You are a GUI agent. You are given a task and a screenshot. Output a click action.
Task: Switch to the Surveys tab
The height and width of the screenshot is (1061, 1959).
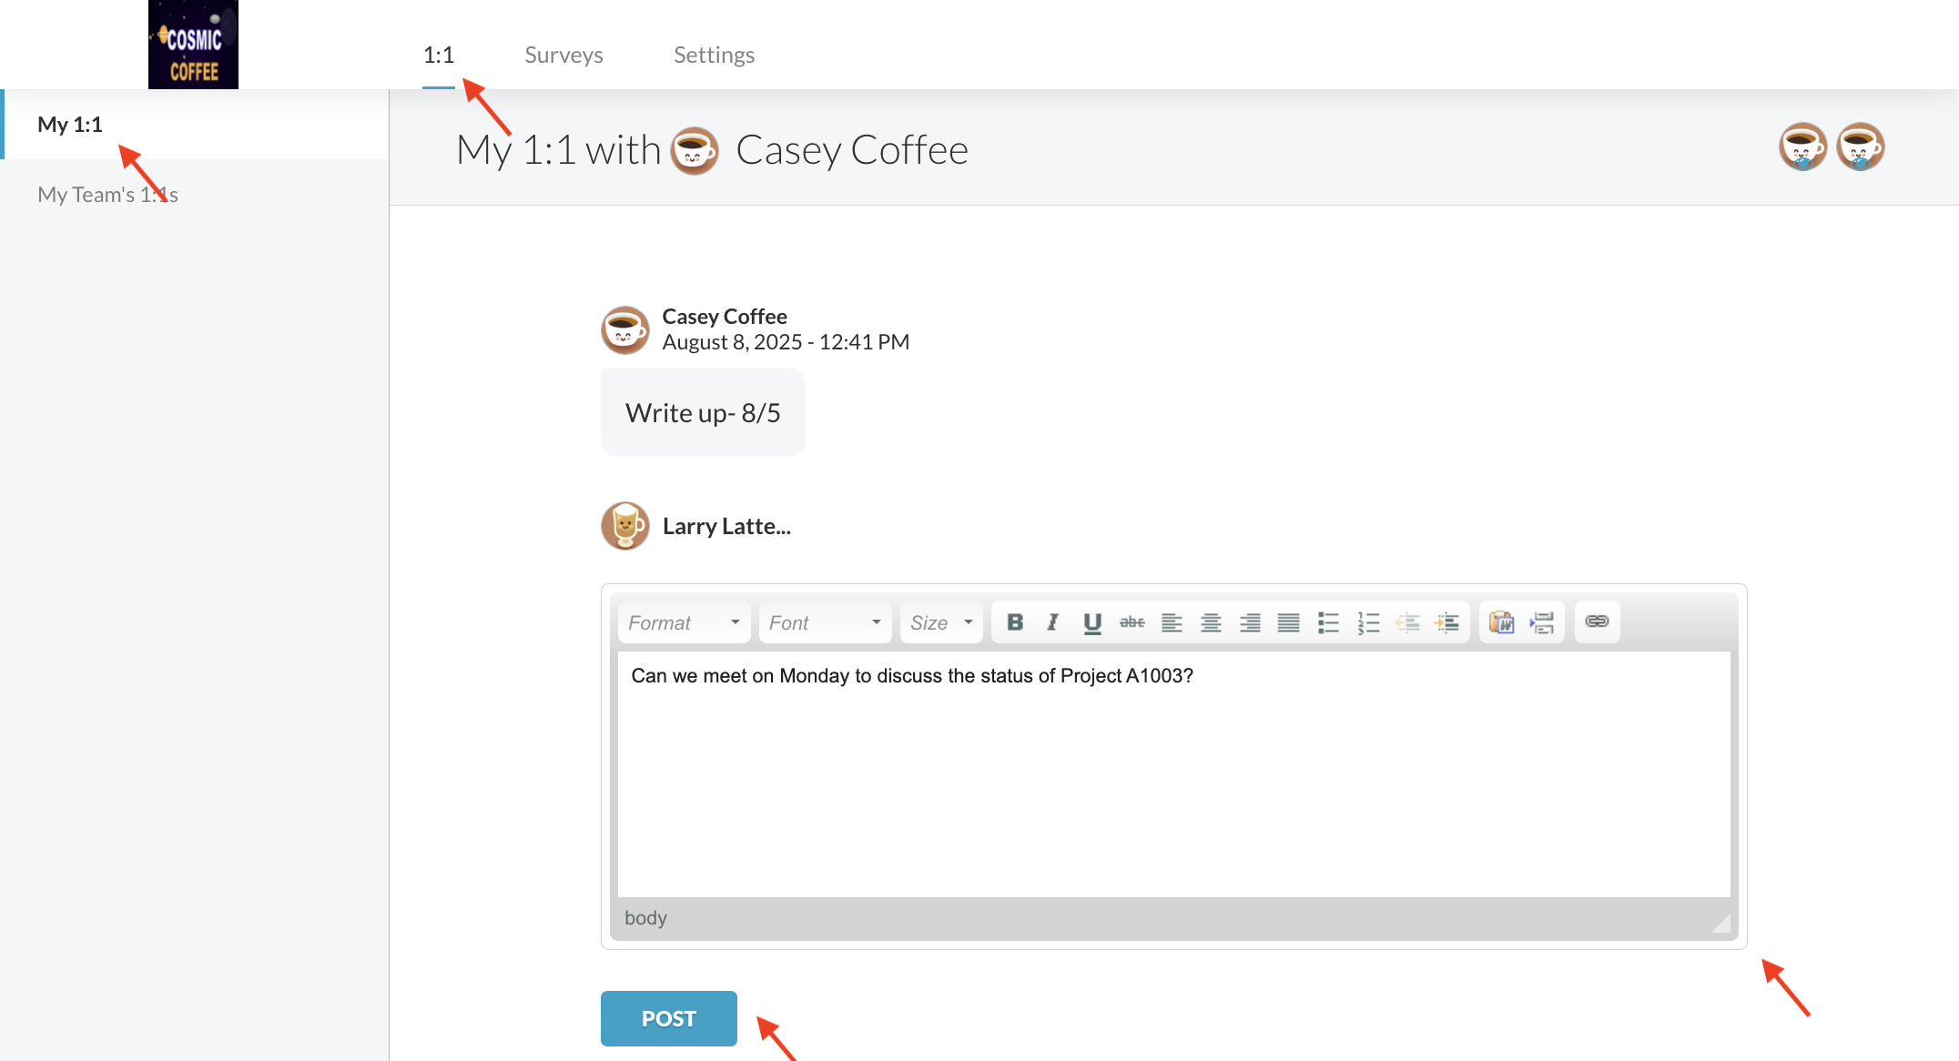click(x=563, y=55)
